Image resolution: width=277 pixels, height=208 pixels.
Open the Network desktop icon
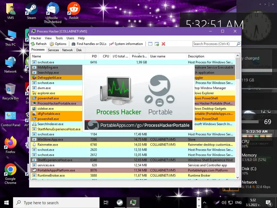11,65
